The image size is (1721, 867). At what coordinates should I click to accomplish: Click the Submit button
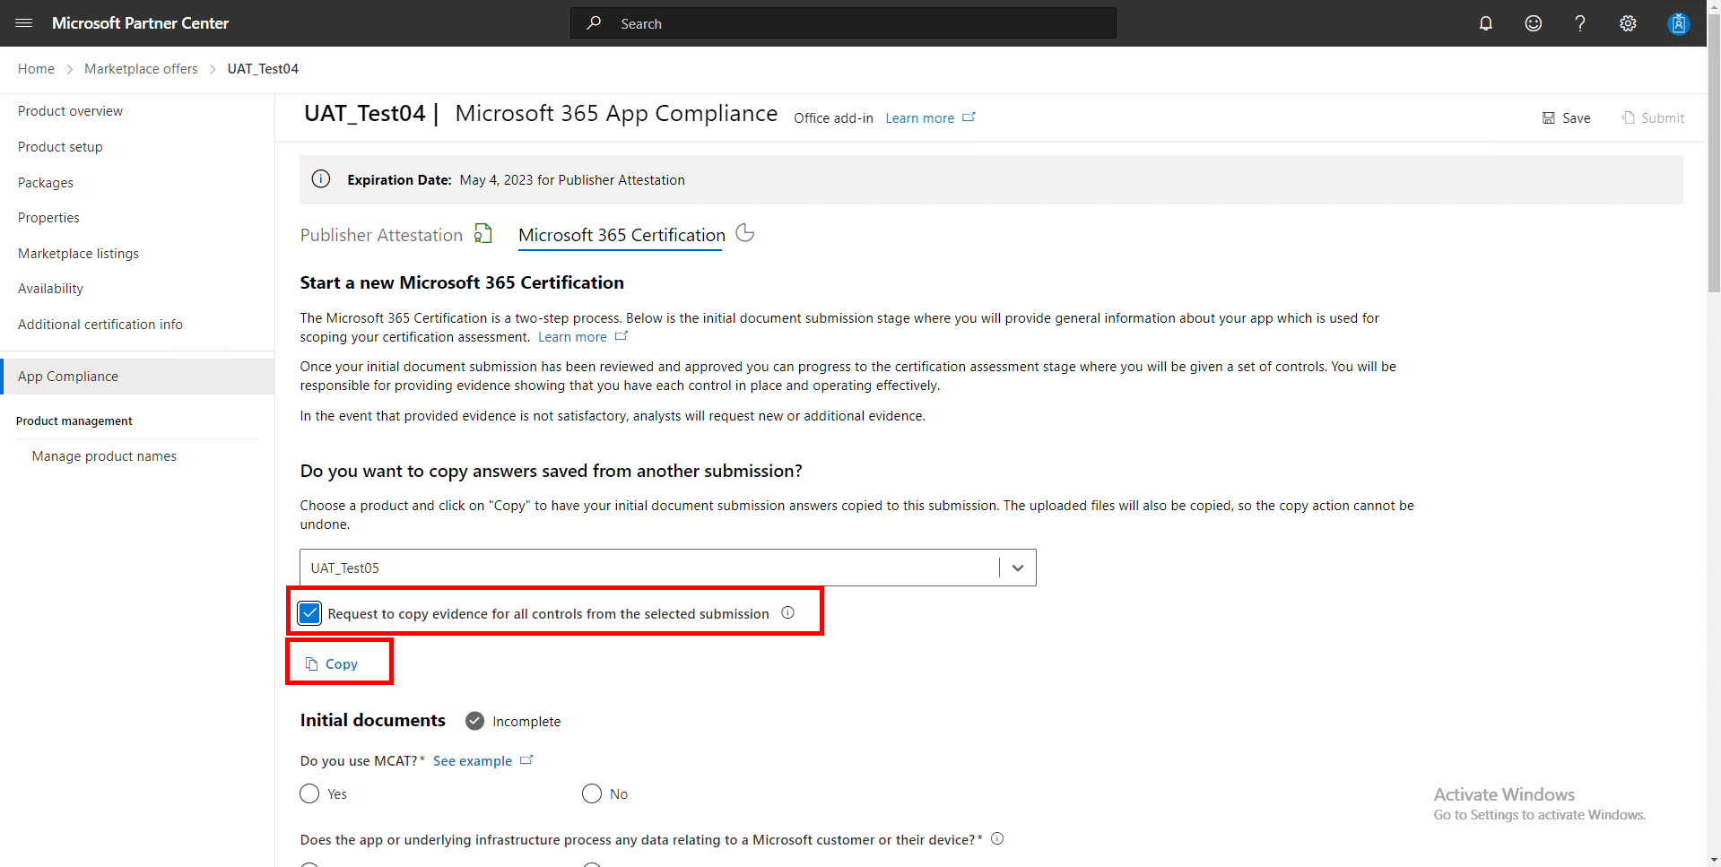tap(1653, 118)
